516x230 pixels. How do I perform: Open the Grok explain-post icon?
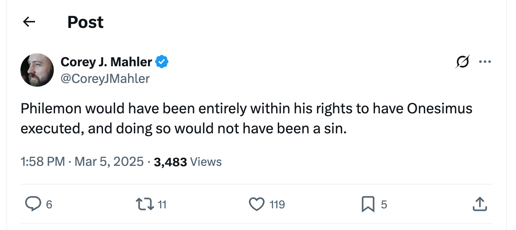tap(462, 62)
